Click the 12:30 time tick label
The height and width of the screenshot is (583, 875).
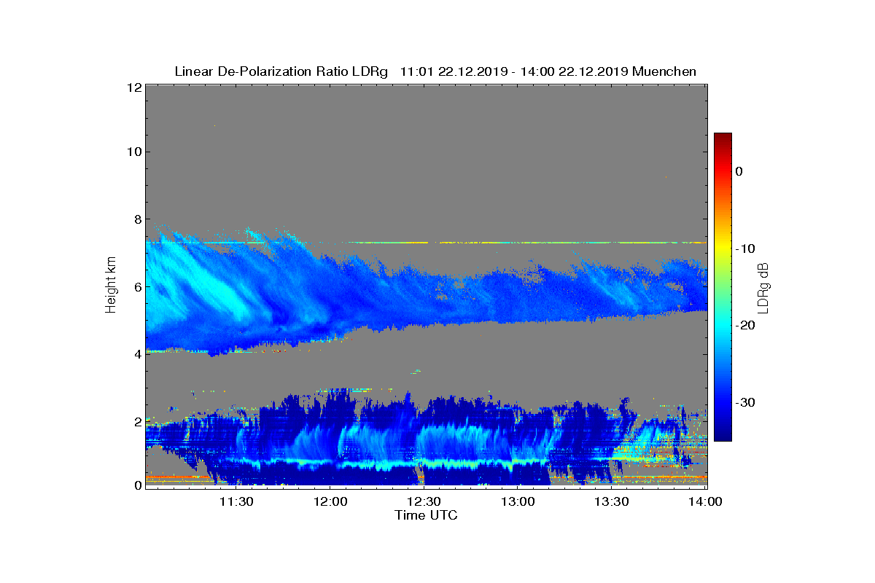(x=424, y=502)
